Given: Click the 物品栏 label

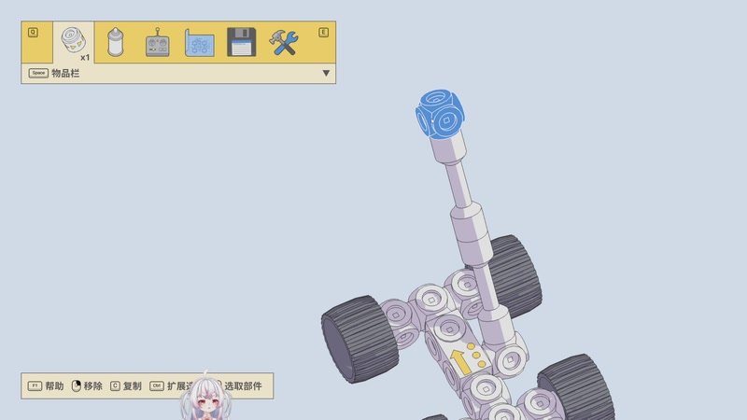Looking at the screenshot, I should [65, 73].
